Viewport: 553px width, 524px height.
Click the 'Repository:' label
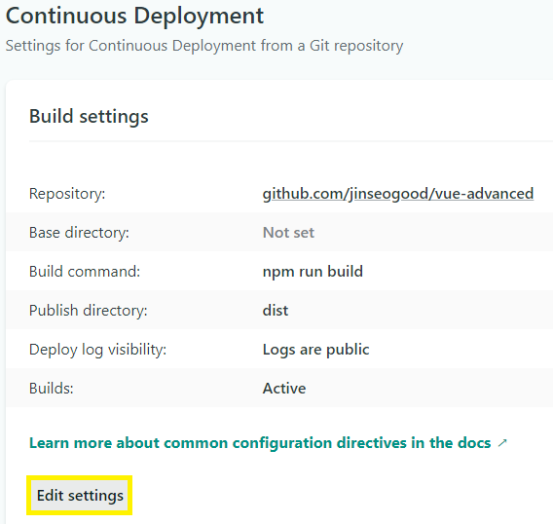tap(67, 194)
